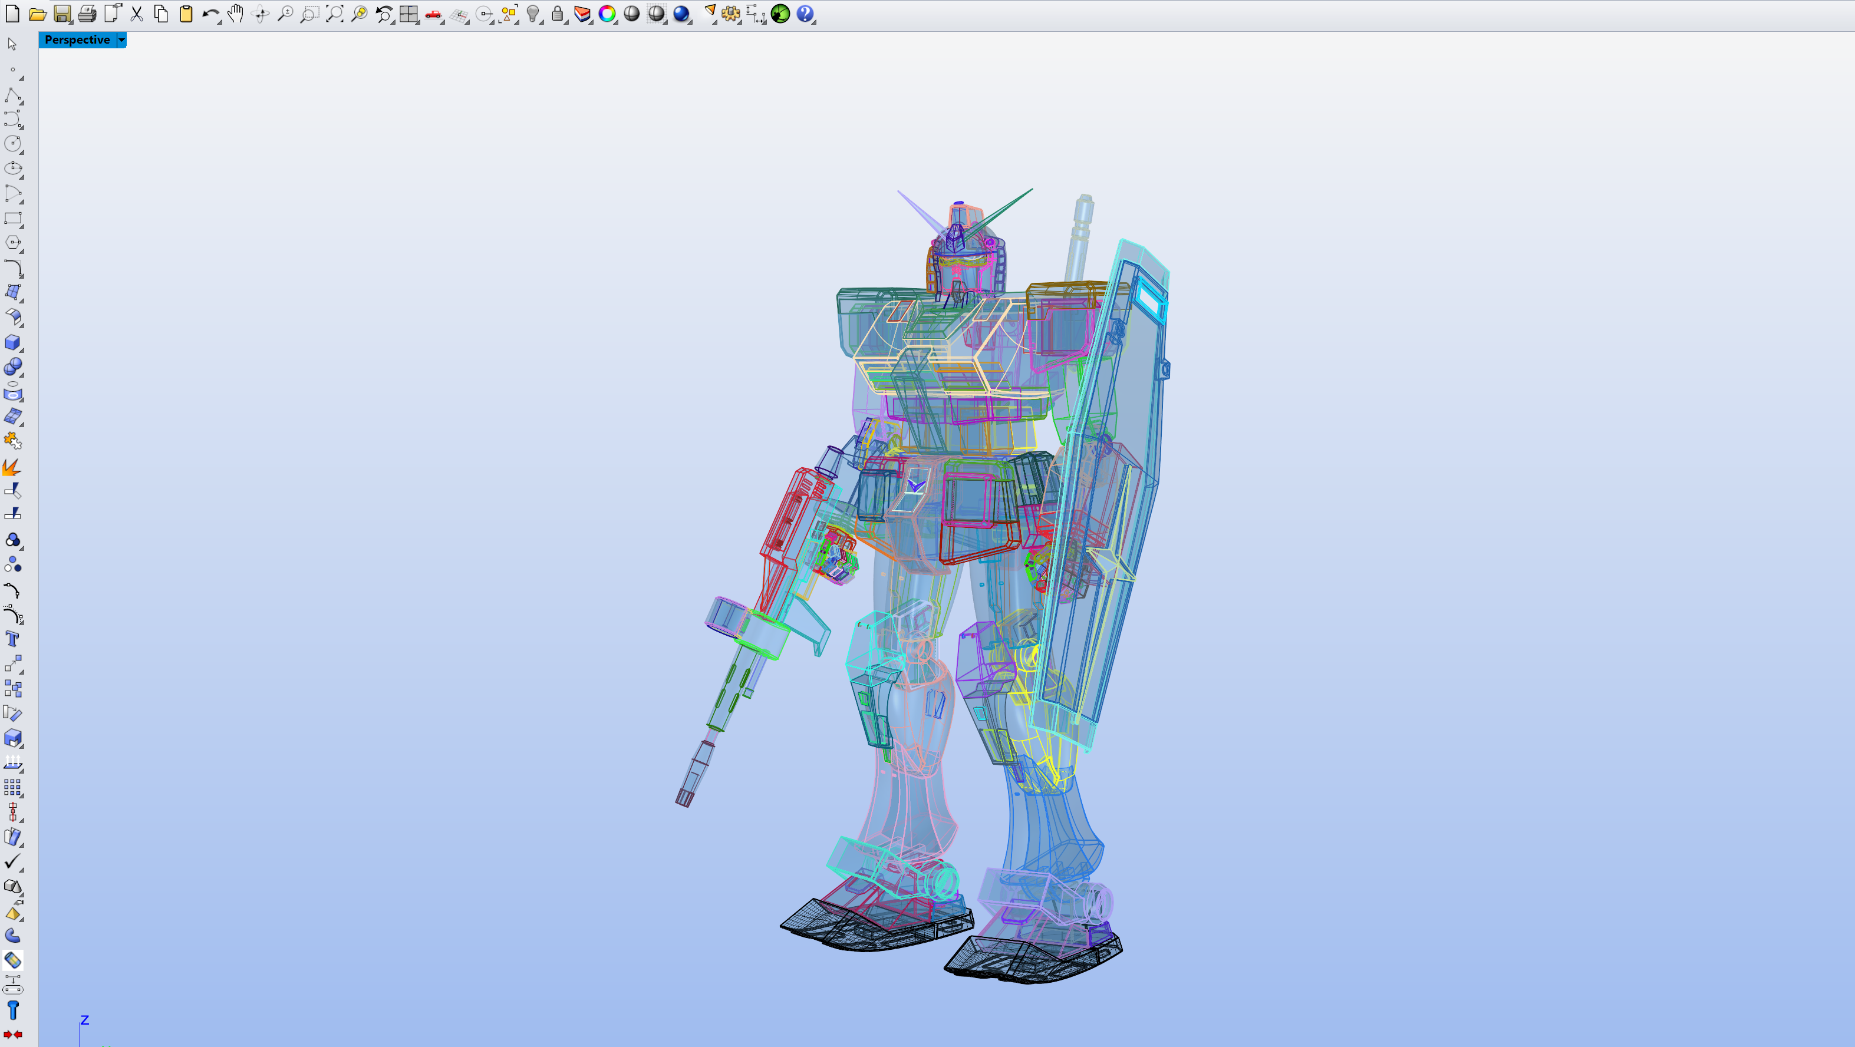Open the color wheel picker
The height and width of the screenshot is (1047, 1855).
(607, 14)
